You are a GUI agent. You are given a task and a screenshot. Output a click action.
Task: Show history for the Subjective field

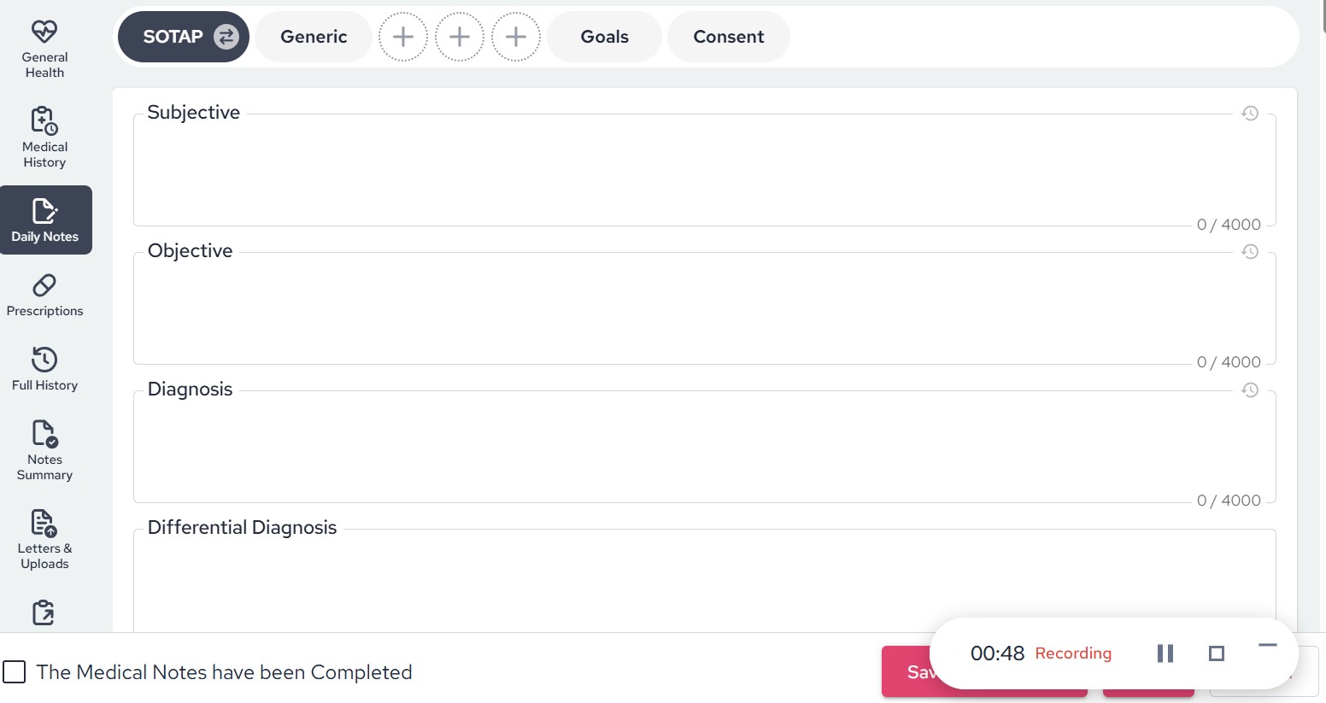coord(1250,113)
